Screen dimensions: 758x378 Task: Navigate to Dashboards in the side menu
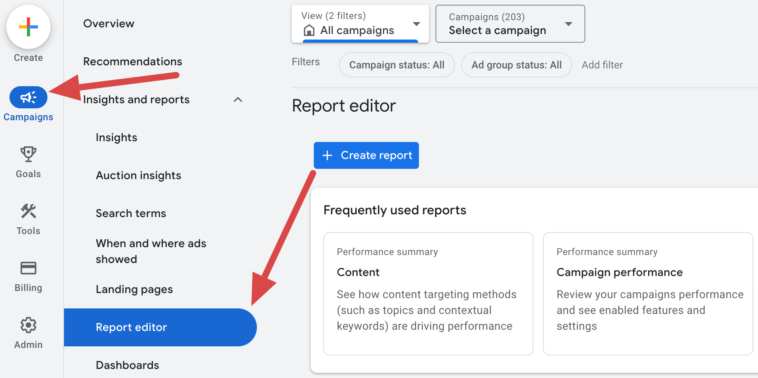tap(128, 365)
